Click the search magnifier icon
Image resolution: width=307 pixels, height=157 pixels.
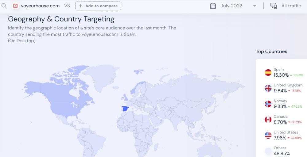point(4,6)
